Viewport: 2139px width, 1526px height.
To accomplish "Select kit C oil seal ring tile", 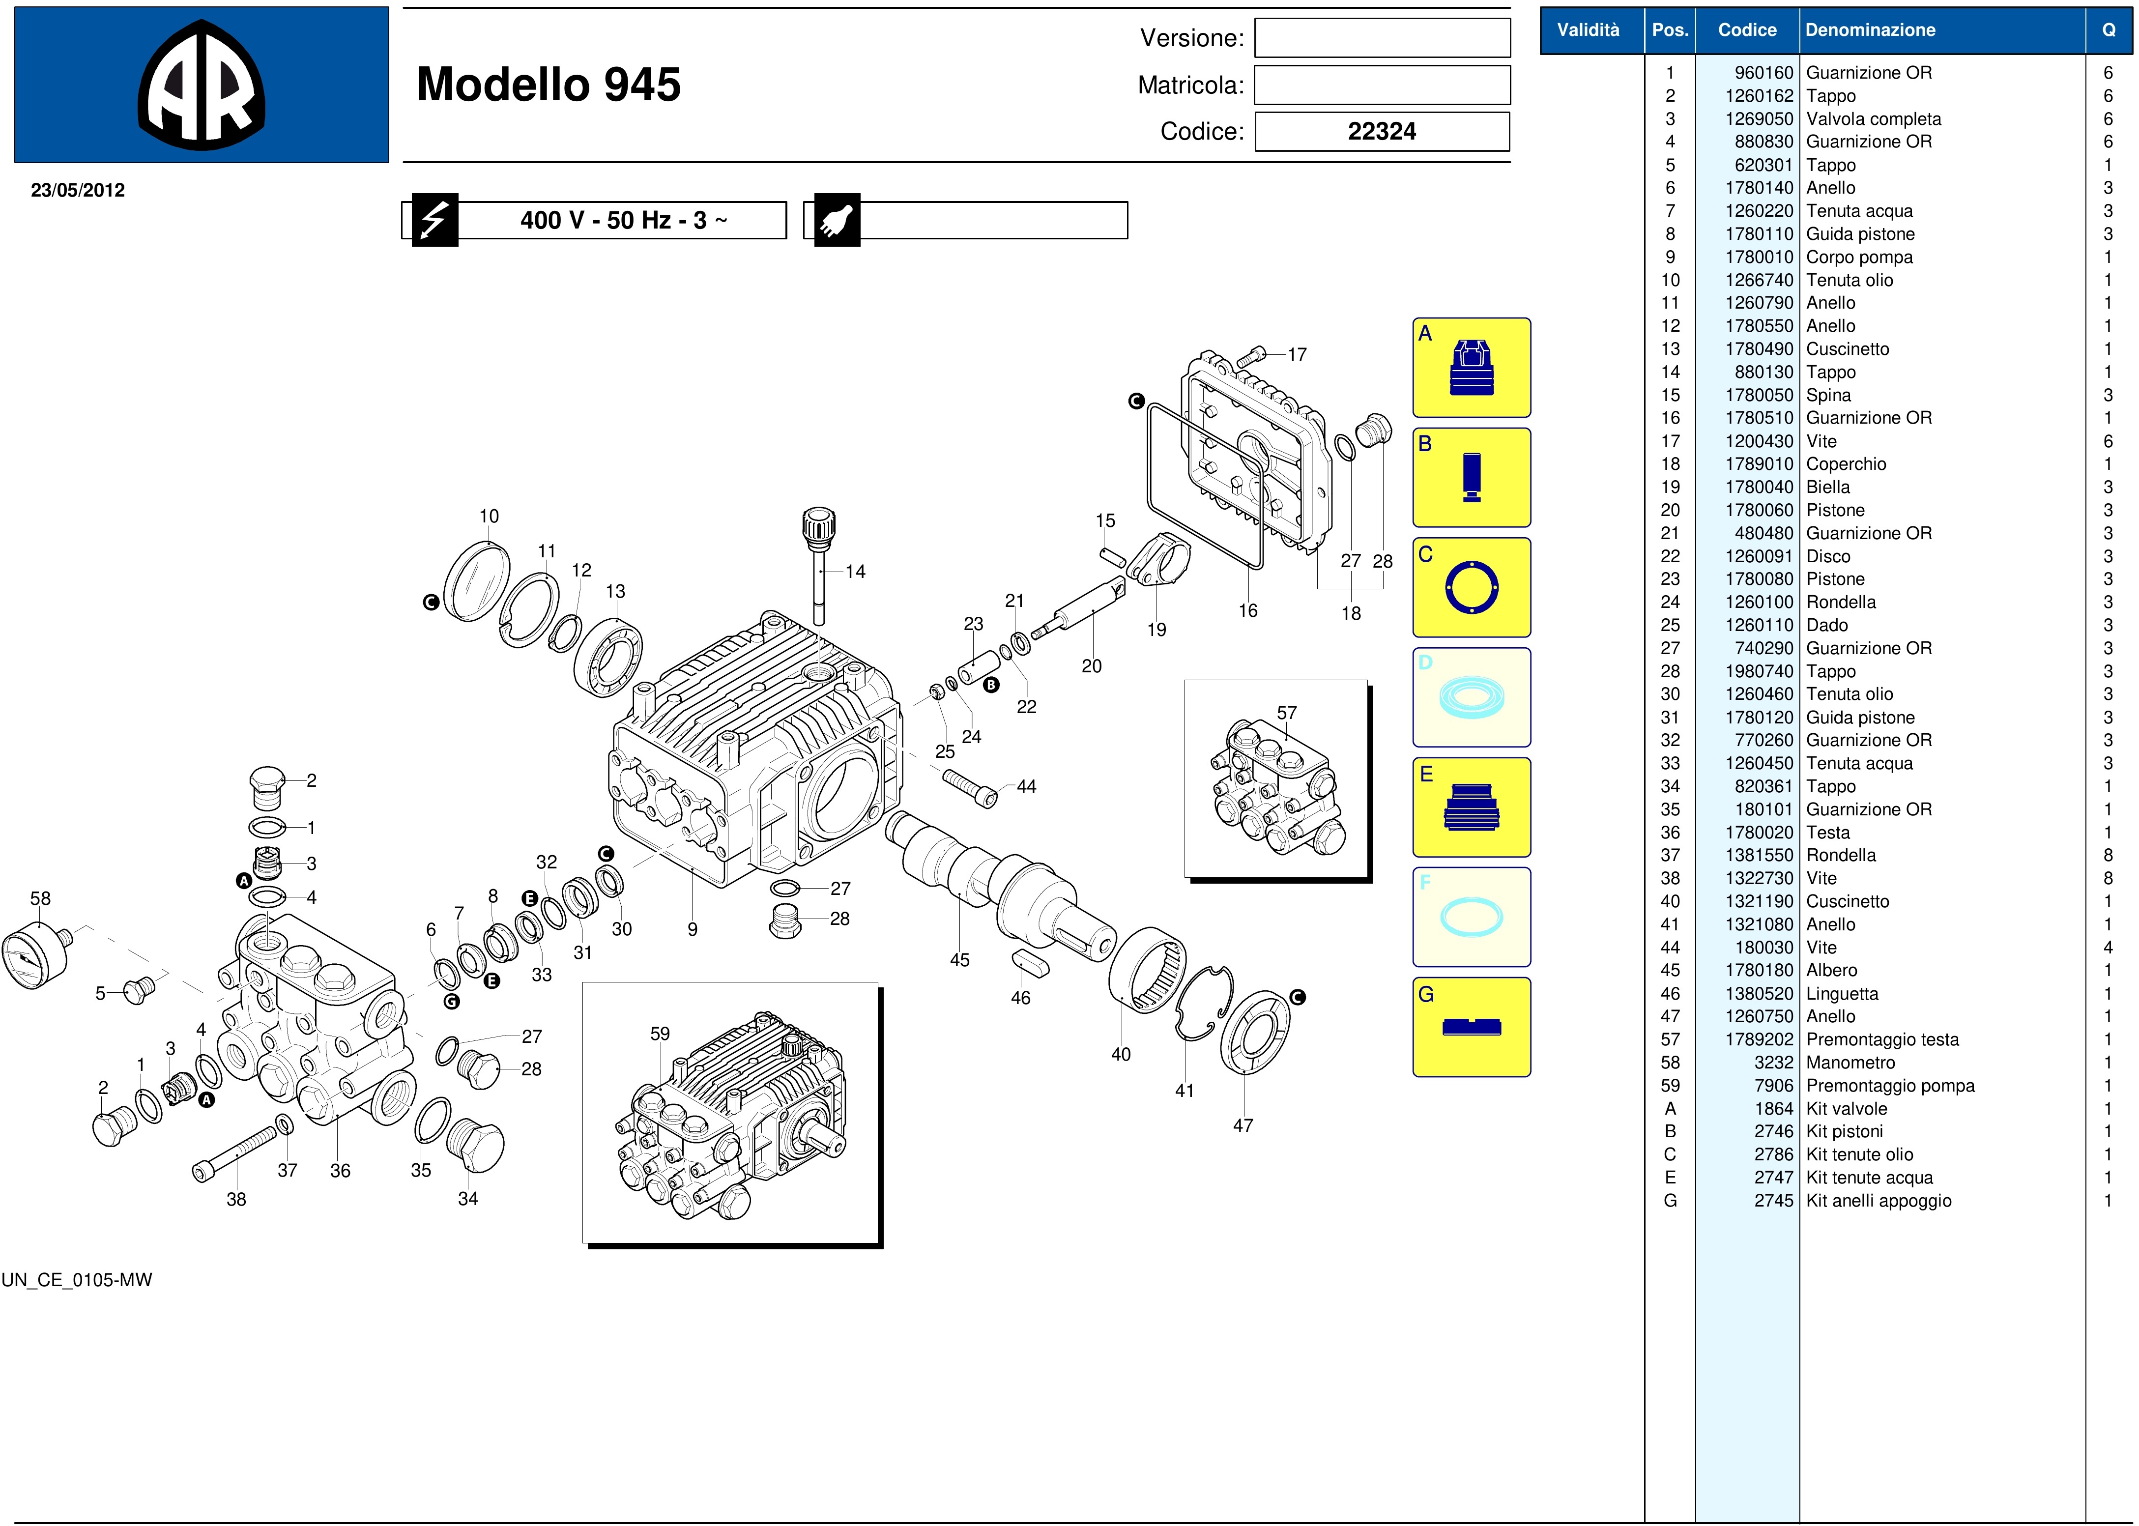I will [x=1471, y=587].
